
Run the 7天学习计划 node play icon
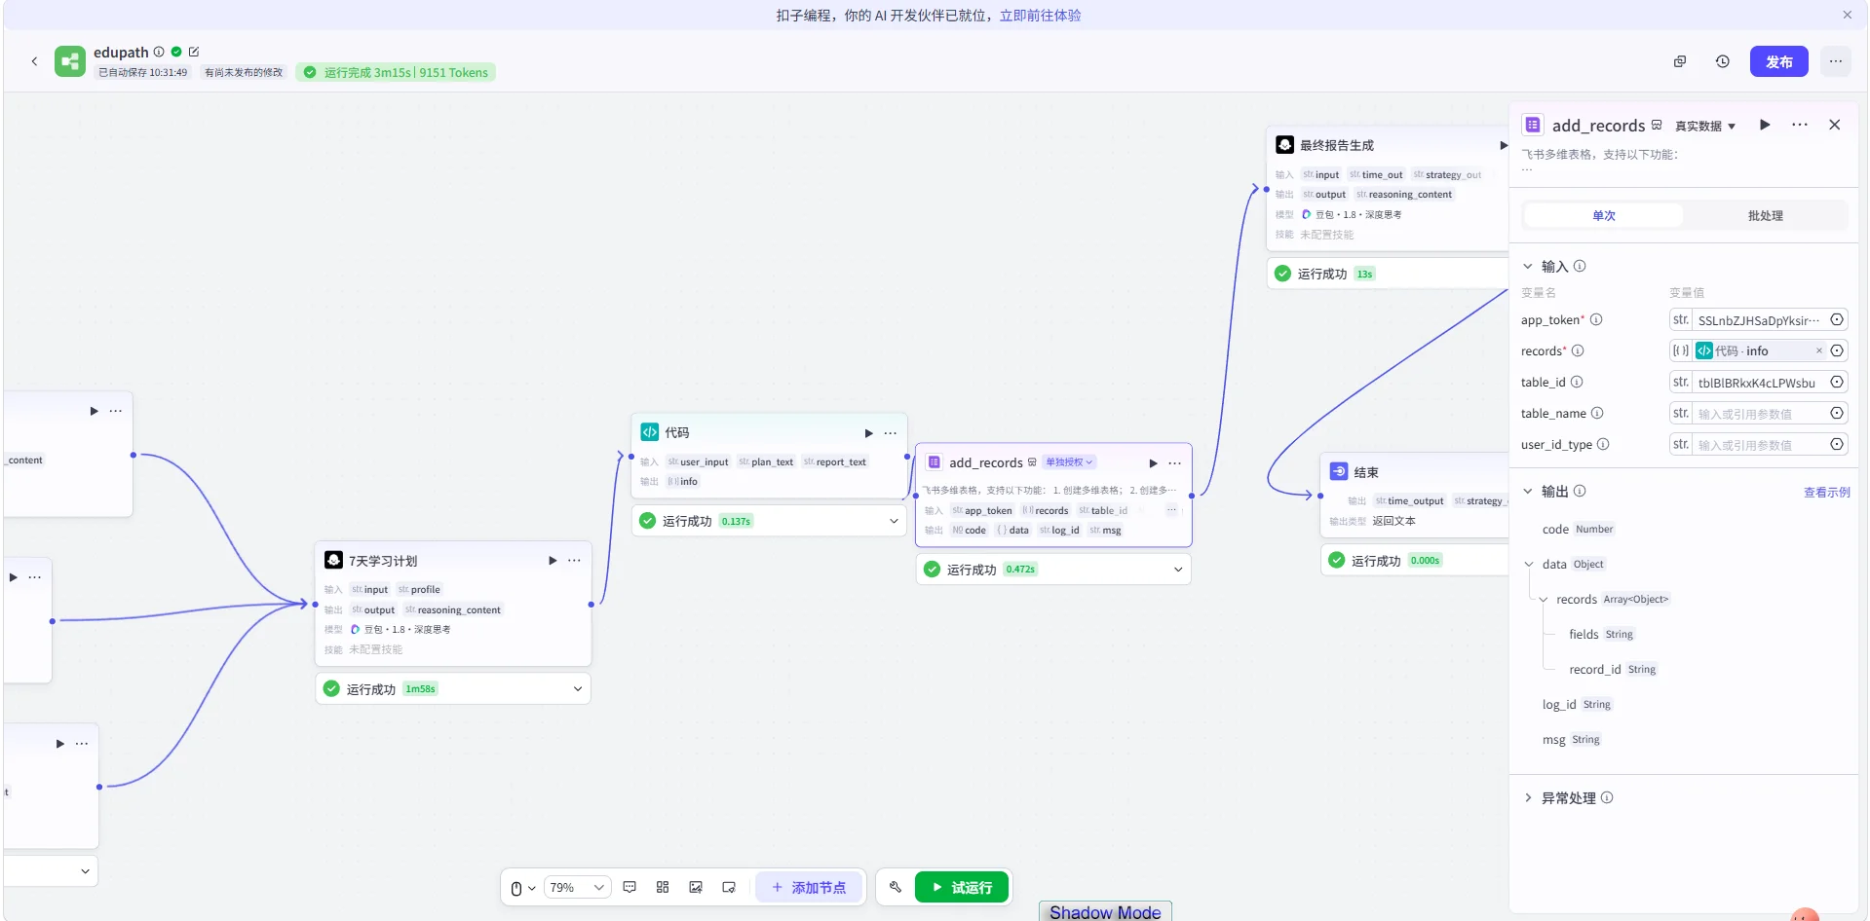click(553, 561)
